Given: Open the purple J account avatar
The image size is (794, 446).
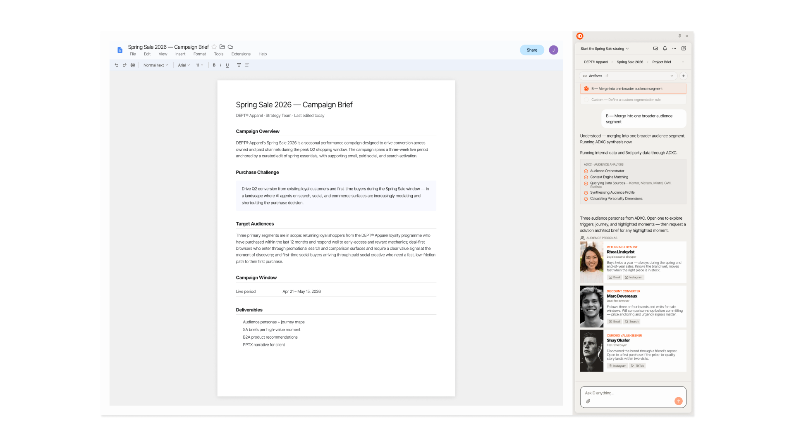Looking at the screenshot, I should click(x=553, y=50).
